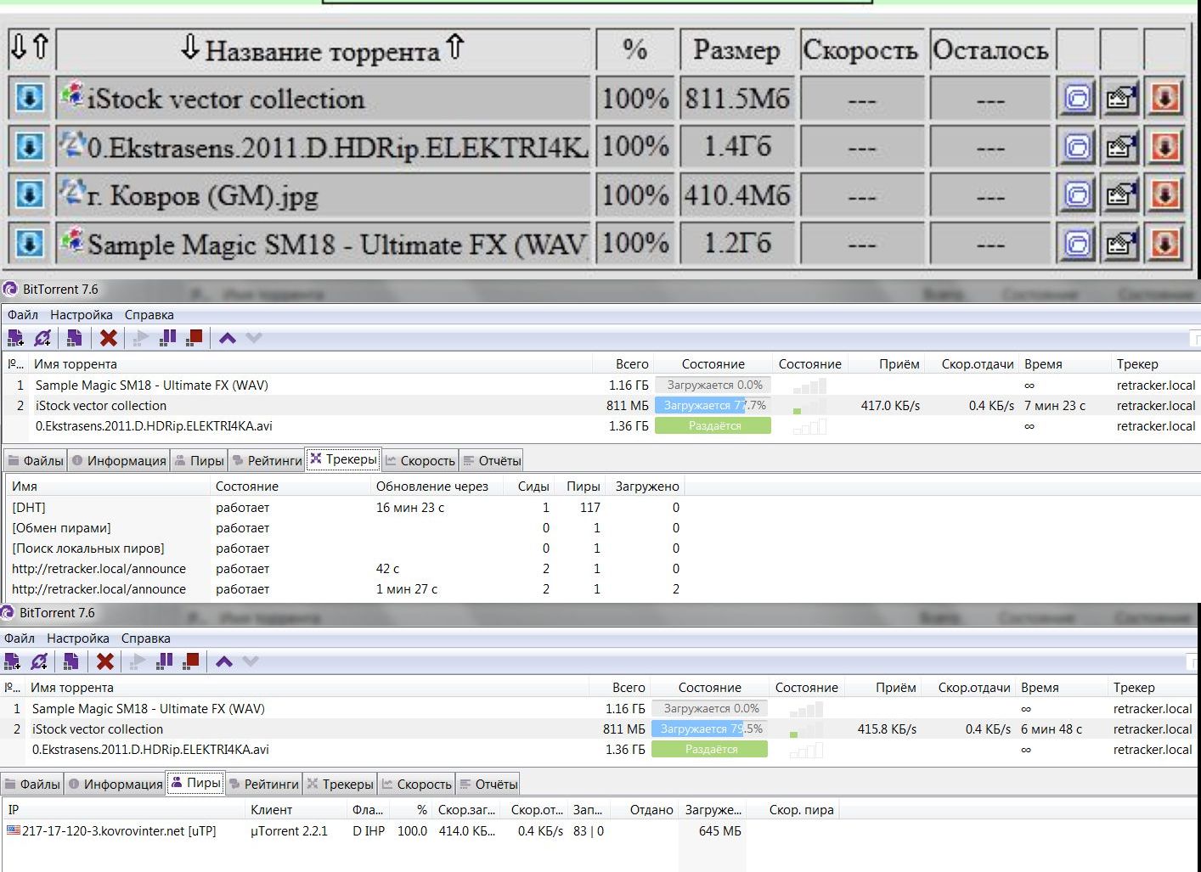
Task: Click Create New Torrent icon in lower BitTorrent toolbar
Action: 70,661
